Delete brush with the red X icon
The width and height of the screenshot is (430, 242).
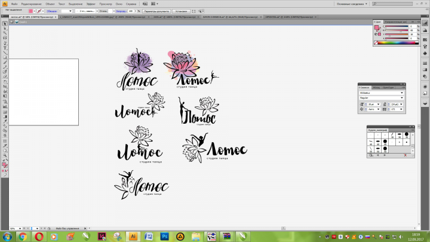coord(406,155)
